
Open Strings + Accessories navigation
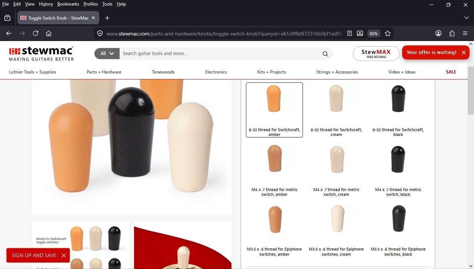(337, 72)
